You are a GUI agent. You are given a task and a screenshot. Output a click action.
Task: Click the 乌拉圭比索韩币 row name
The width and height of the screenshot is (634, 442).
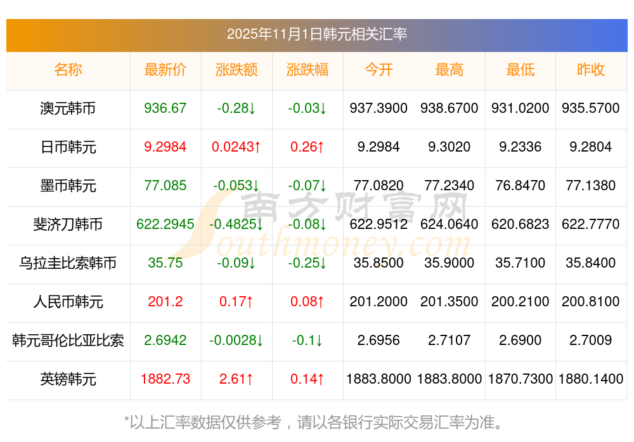click(68, 263)
